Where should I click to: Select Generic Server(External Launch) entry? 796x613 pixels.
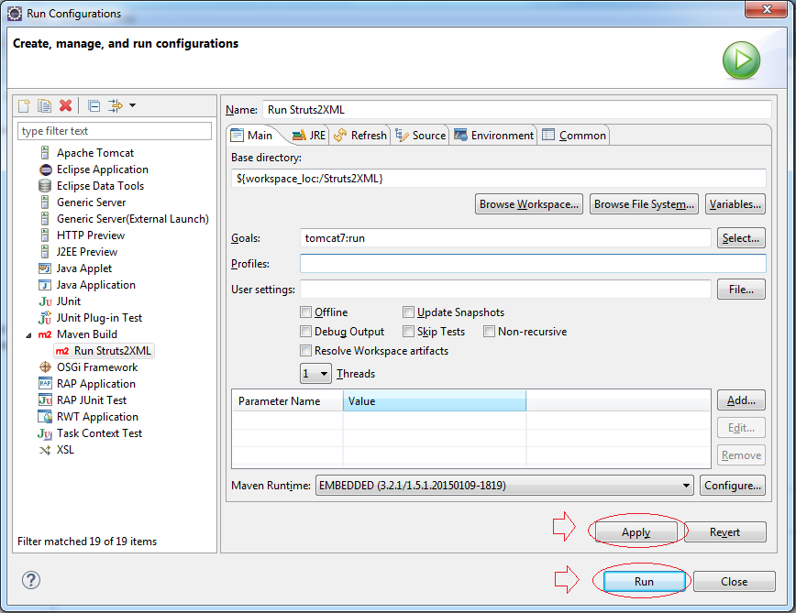coord(132,218)
